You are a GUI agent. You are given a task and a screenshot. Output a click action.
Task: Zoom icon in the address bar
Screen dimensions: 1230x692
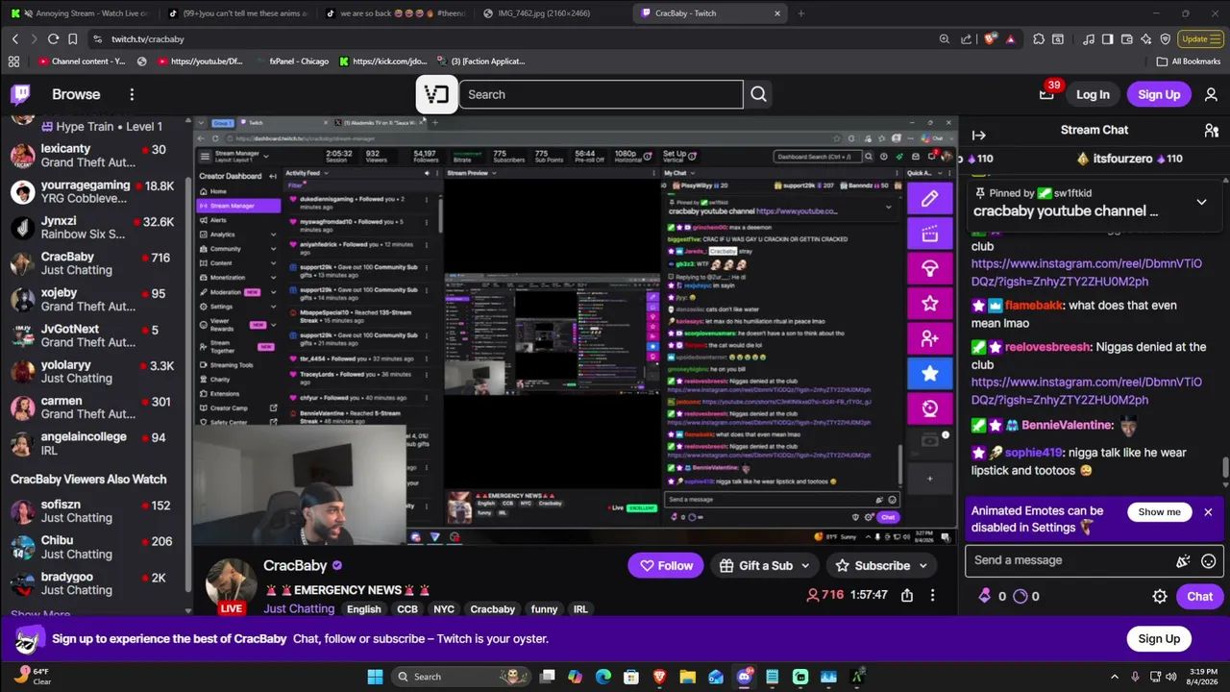[x=945, y=39]
